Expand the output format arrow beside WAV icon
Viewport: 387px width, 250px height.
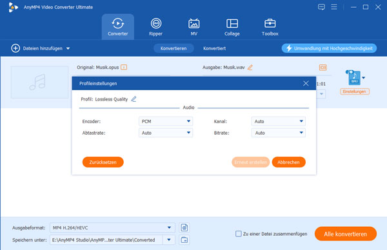(x=363, y=78)
